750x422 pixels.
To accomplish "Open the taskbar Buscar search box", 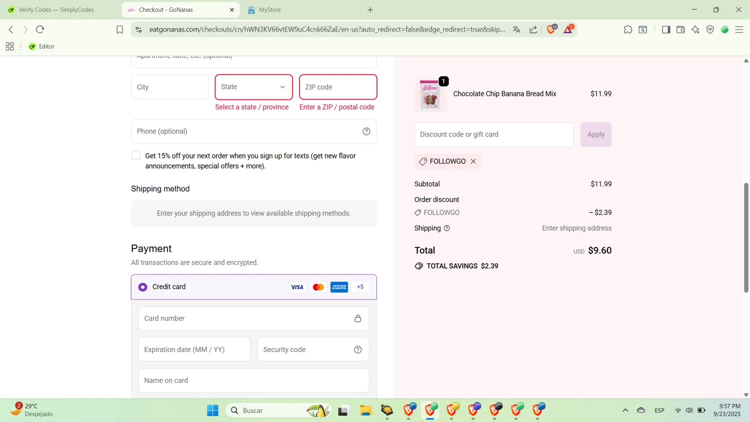I will (x=278, y=410).
